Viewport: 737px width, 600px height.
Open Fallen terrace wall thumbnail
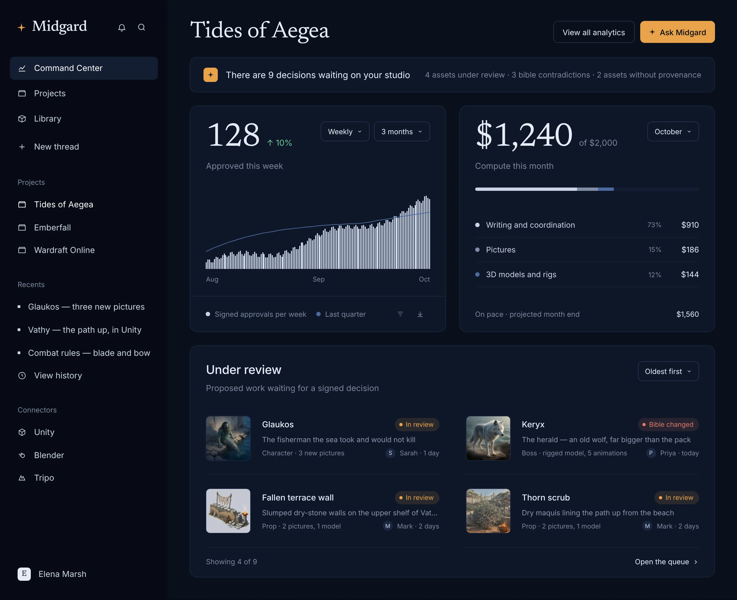click(x=228, y=511)
